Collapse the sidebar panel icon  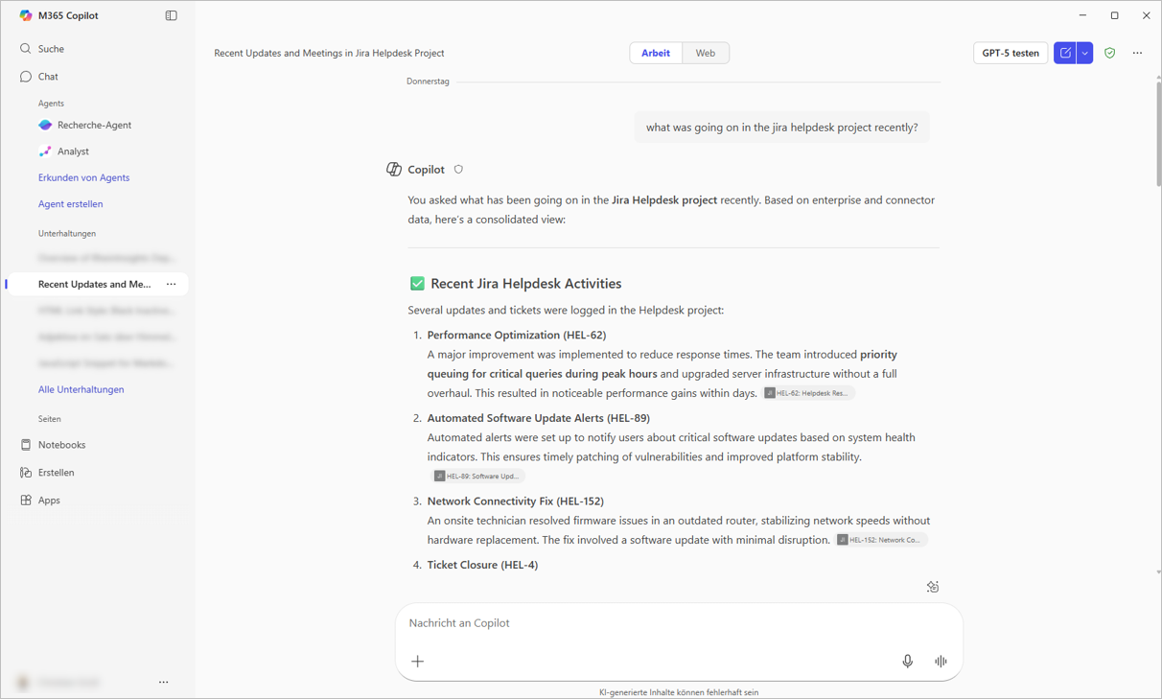pyautogui.click(x=171, y=15)
